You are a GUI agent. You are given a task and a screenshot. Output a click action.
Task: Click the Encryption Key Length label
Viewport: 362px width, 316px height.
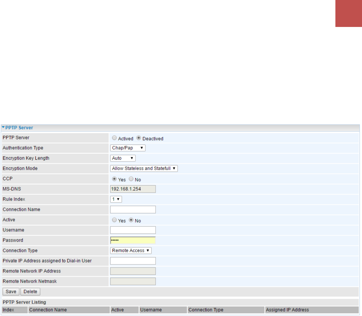click(x=26, y=158)
